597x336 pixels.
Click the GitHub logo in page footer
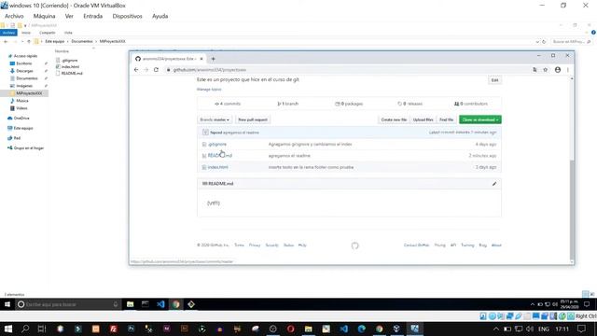point(354,245)
